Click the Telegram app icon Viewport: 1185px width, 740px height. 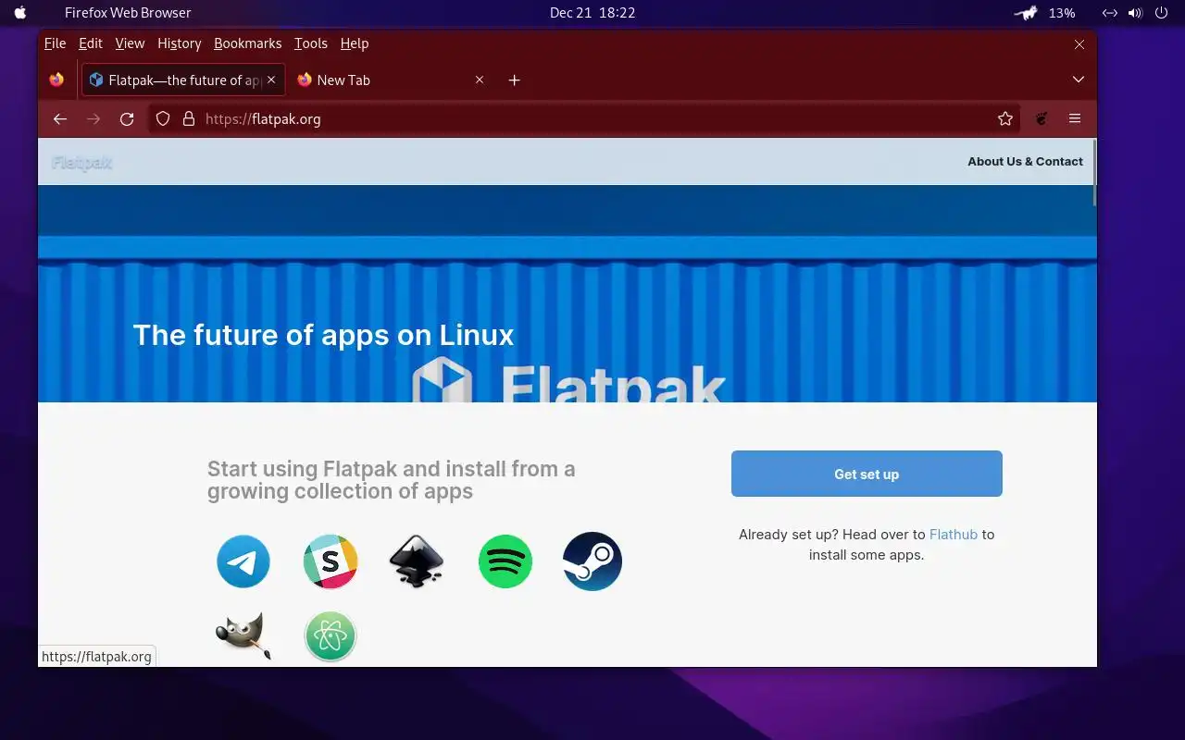click(243, 561)
